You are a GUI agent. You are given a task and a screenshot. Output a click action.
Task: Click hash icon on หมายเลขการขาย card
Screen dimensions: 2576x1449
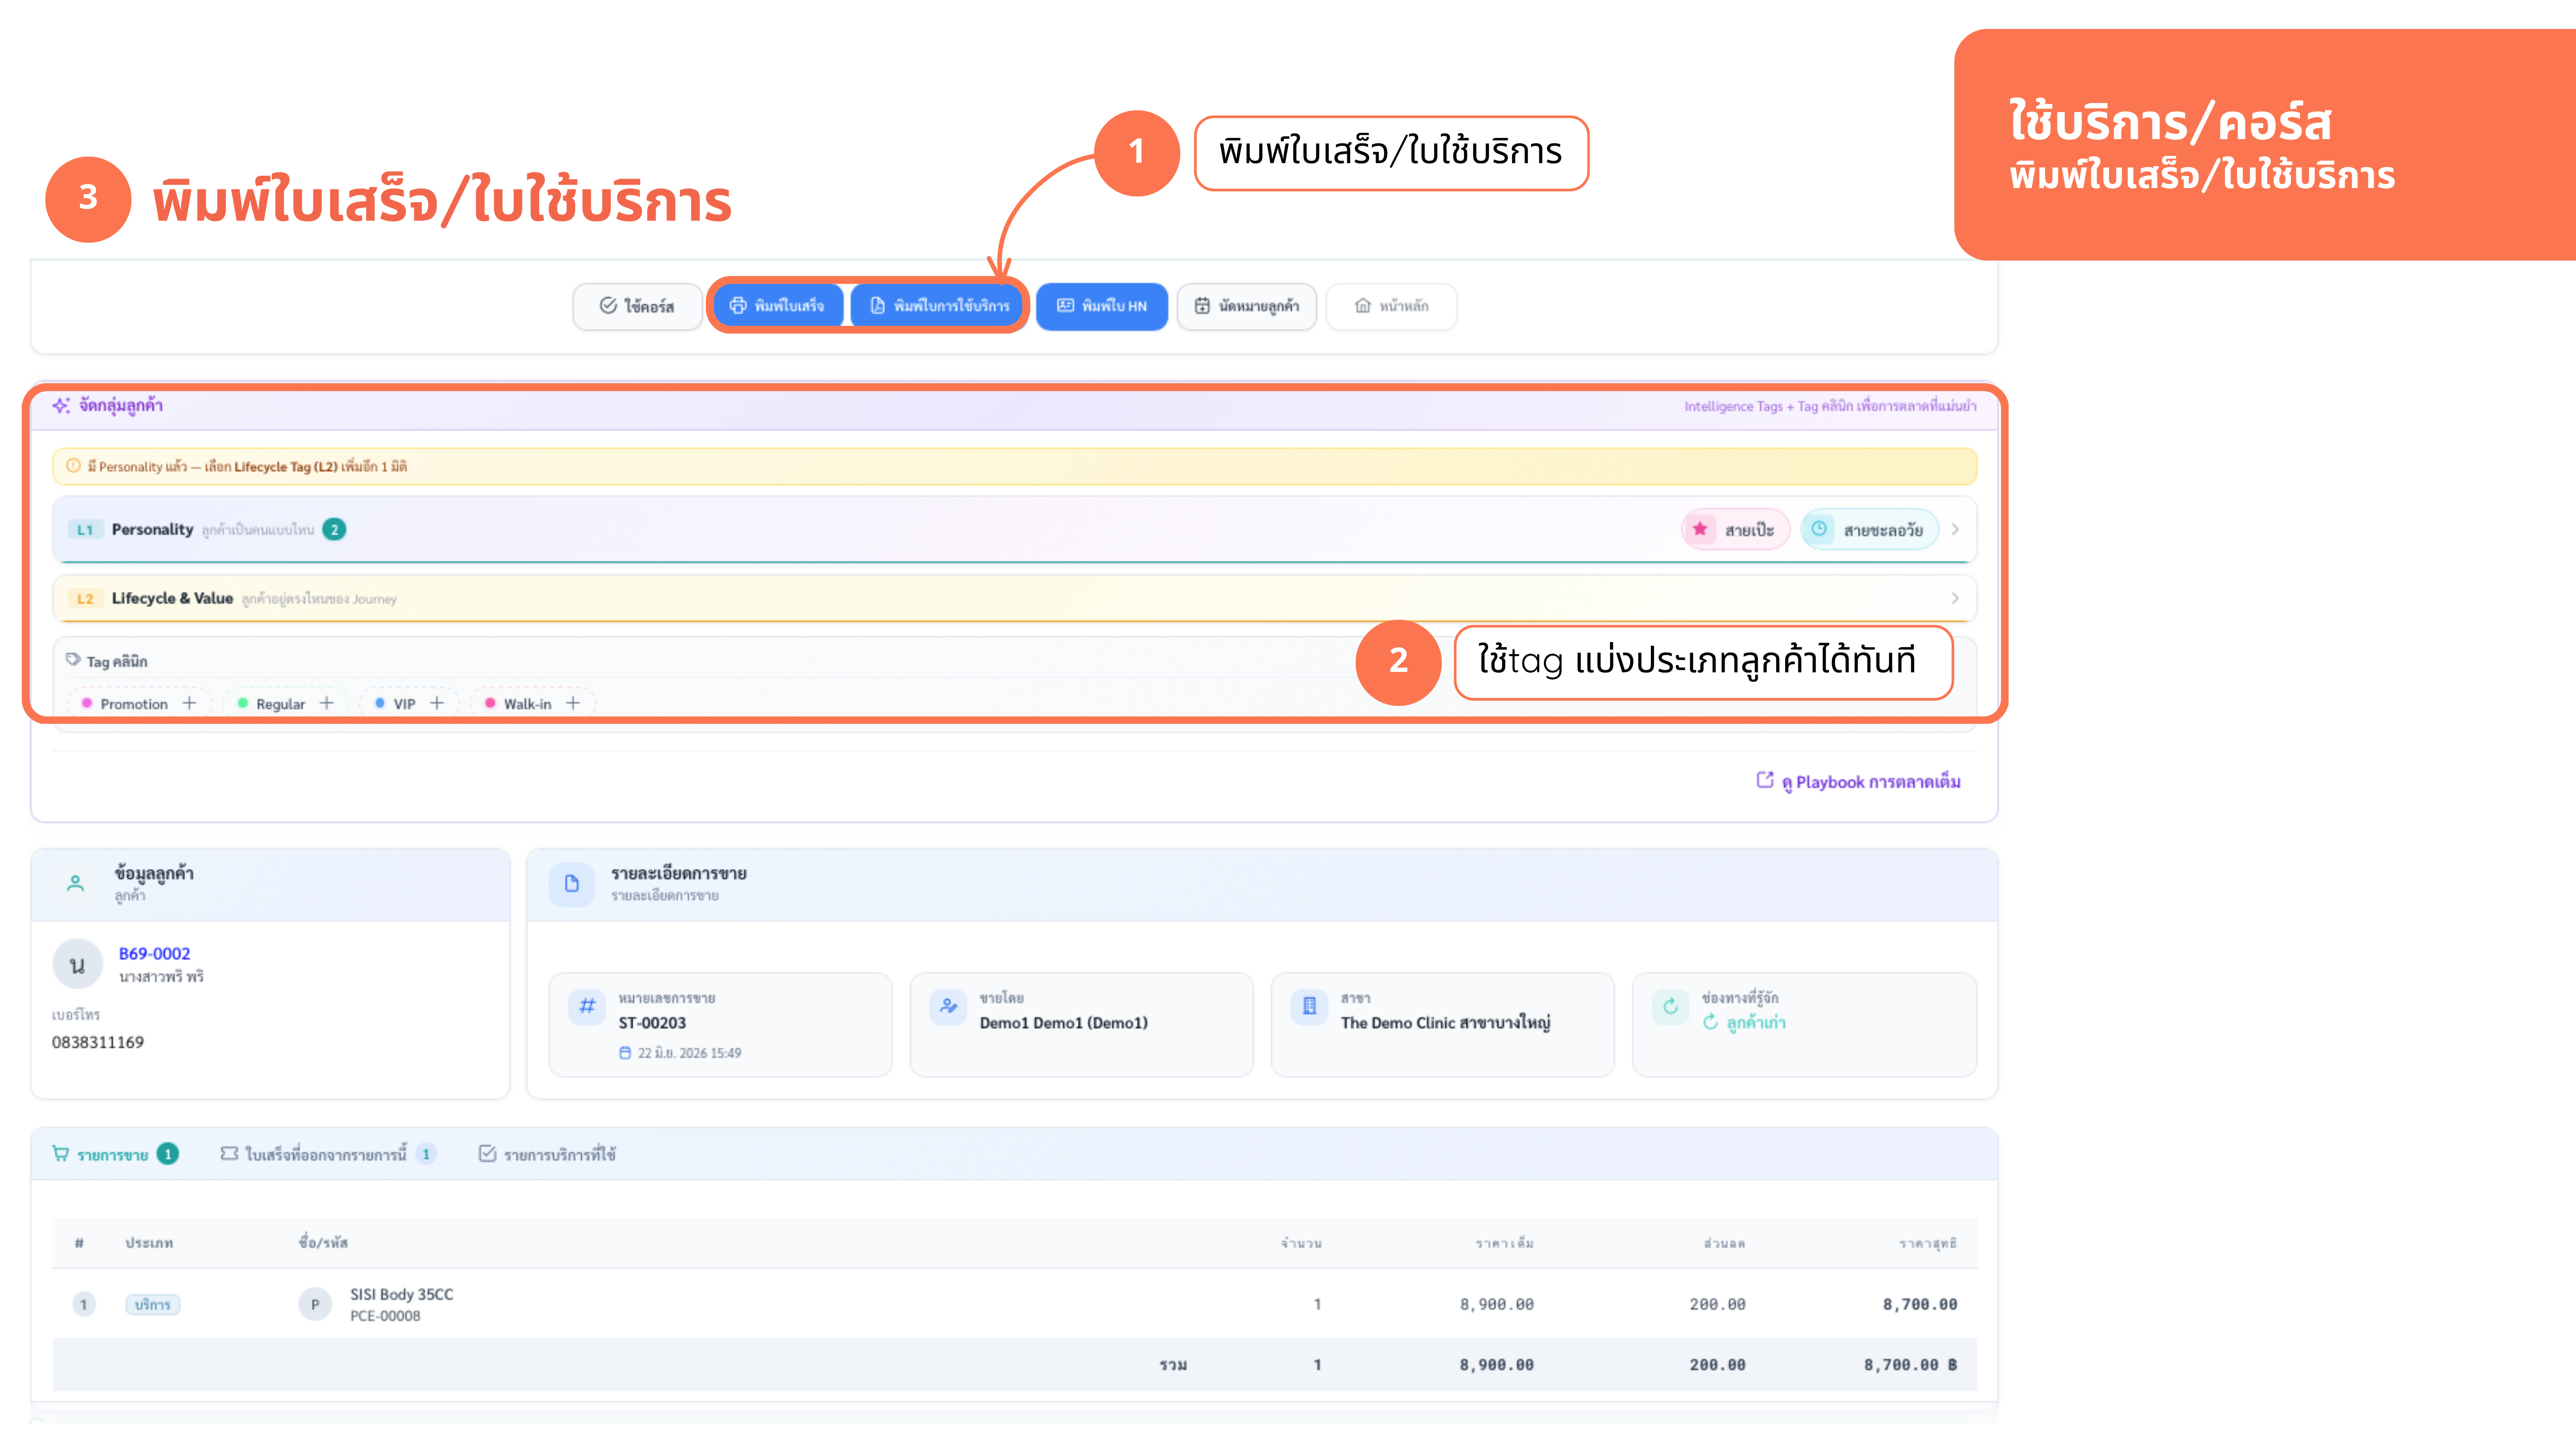[x=587, y=1006]
